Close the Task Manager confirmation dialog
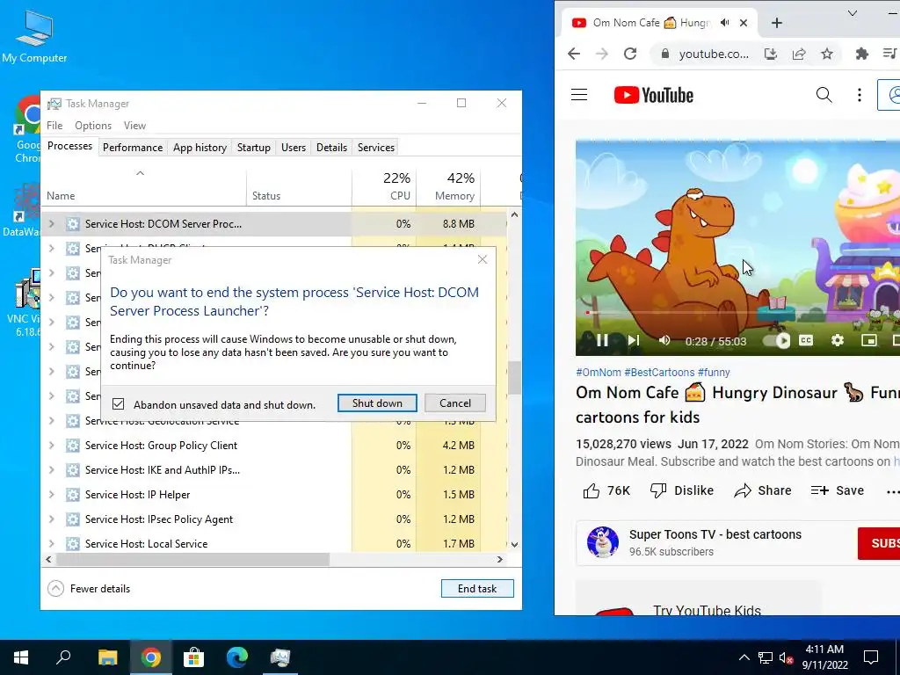The image size is (900, 675). 483,259
